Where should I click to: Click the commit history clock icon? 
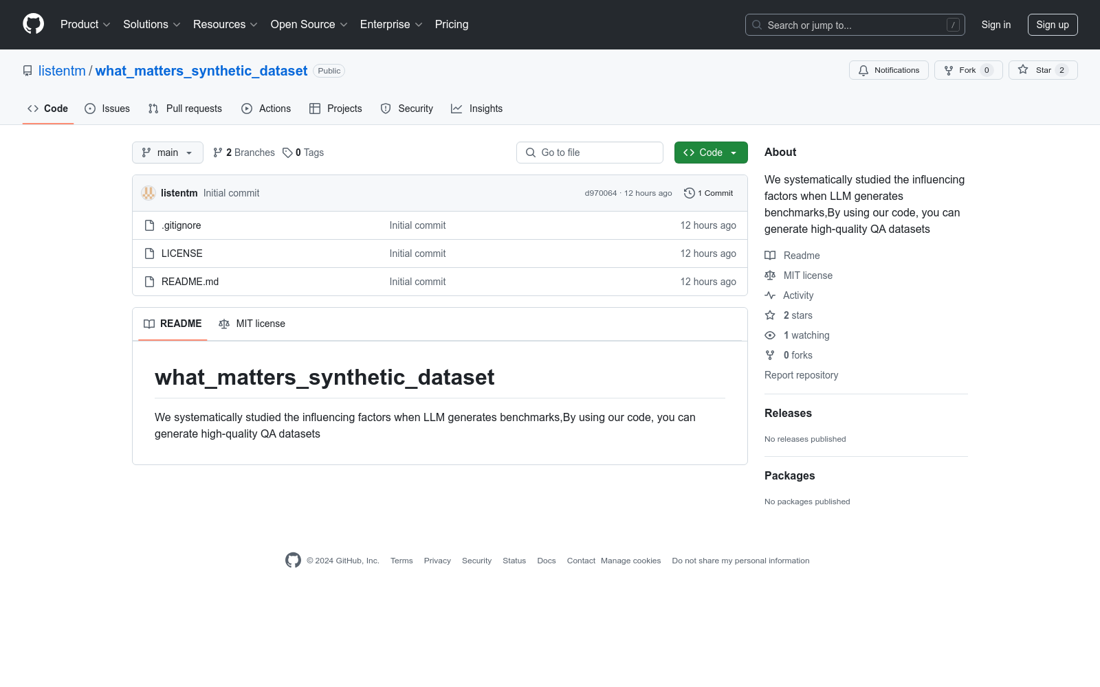pyautogui.click(x=689, y=193)
